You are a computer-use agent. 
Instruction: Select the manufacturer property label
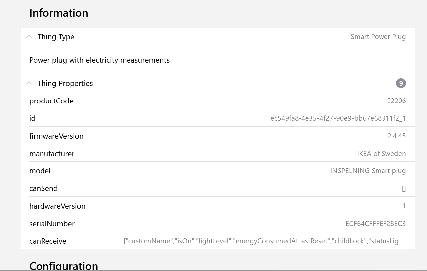[52, 154]
